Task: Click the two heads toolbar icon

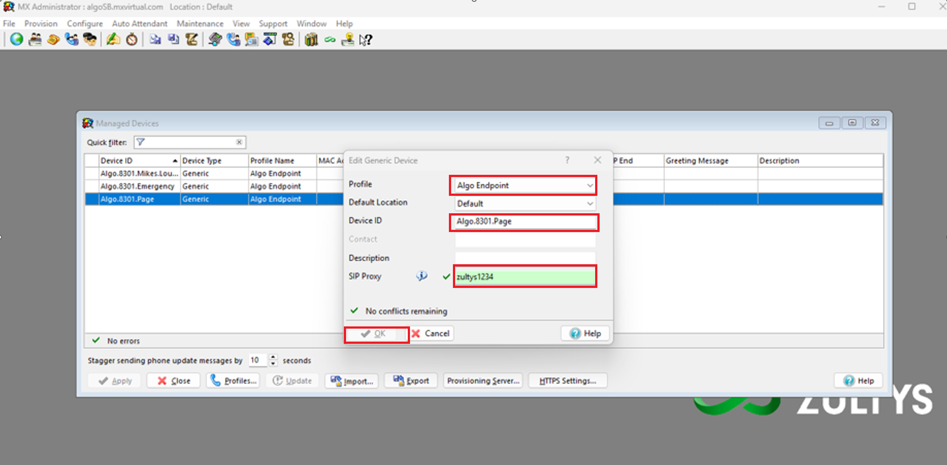Action: click(x=90, y=39)
